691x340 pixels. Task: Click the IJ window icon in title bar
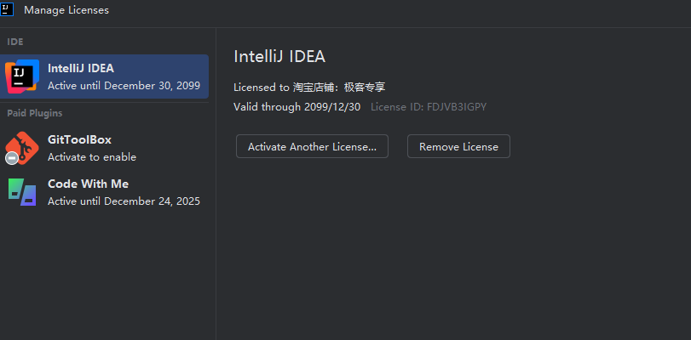[8, 10]
